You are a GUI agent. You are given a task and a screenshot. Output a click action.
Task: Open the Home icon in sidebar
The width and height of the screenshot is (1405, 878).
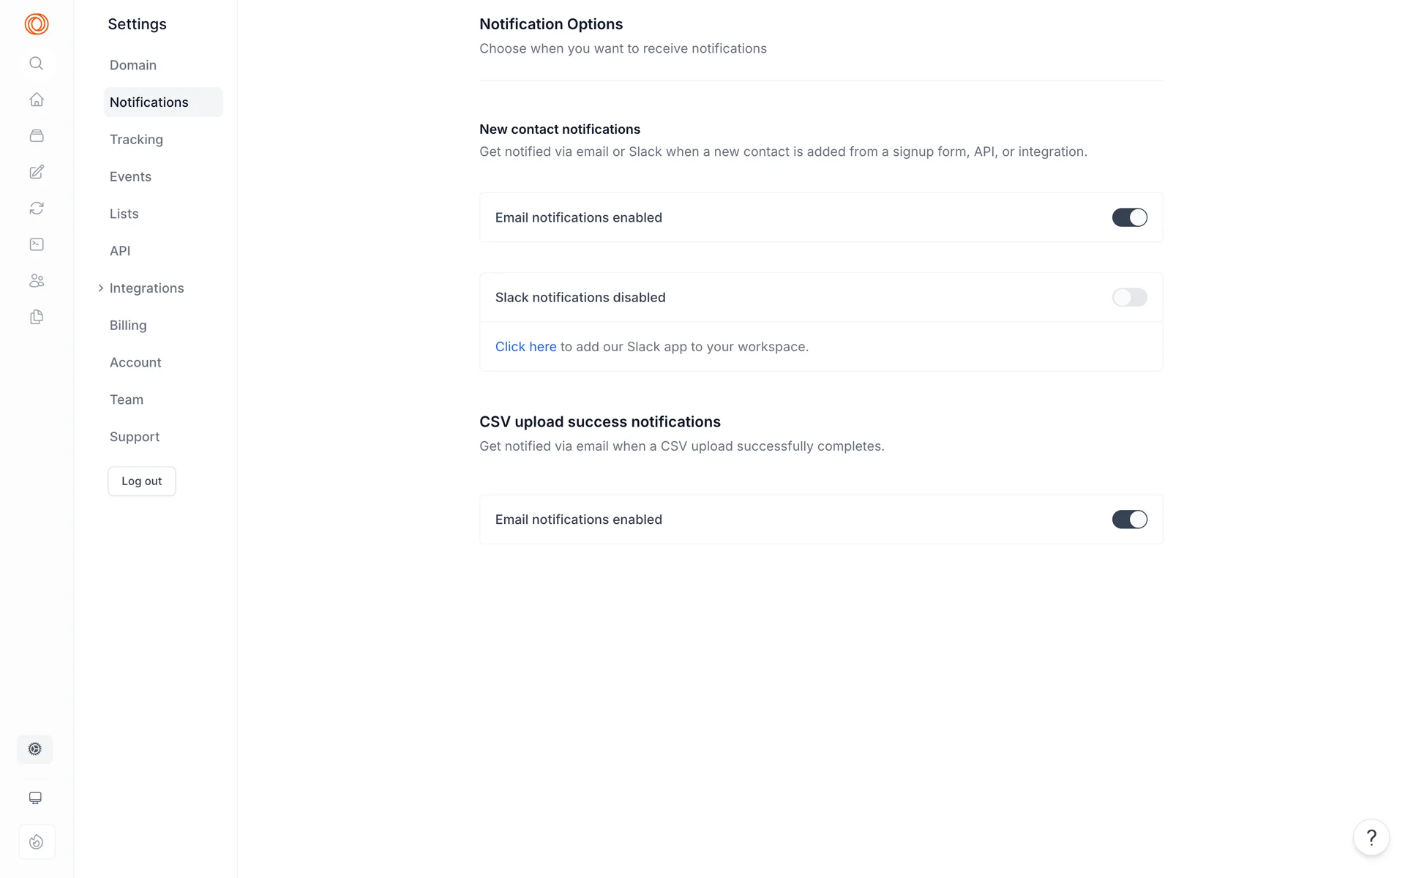point(37,100)
